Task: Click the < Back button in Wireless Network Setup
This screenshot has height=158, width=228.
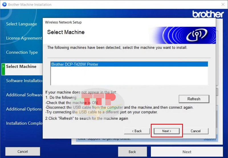Action: point(137,131)
